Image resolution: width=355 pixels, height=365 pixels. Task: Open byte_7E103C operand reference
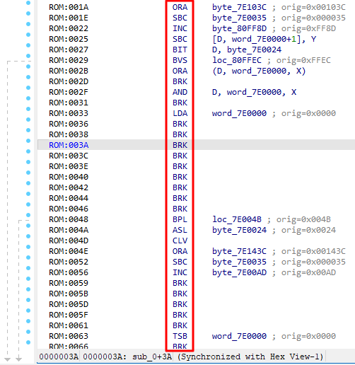click(x=239, y=7)
